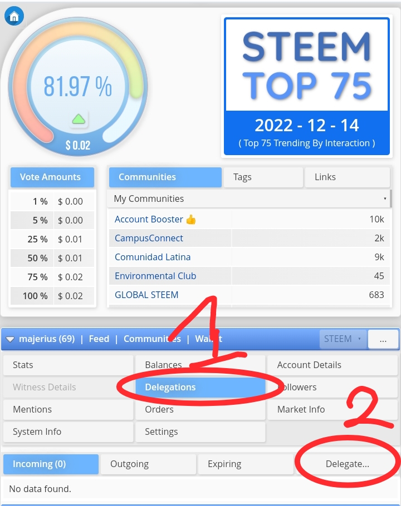
Task: Open the Settings section
Action: point(200,432)
